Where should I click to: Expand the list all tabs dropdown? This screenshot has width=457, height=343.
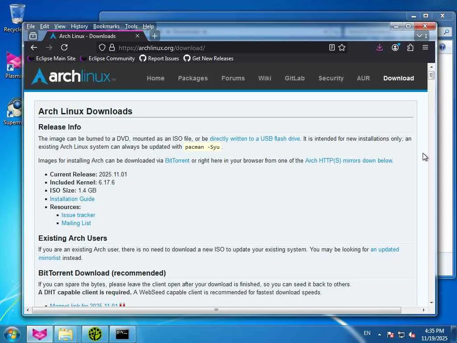422,36
